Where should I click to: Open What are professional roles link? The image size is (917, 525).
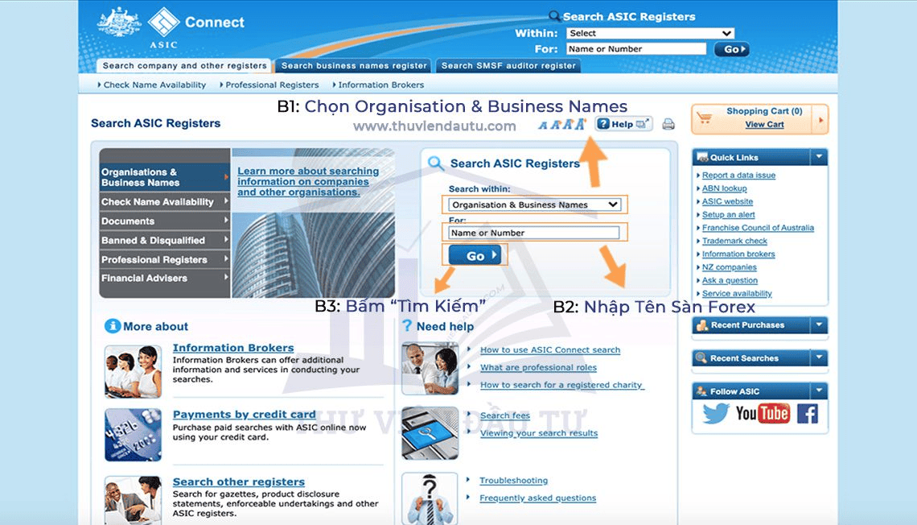coord(539,367)
